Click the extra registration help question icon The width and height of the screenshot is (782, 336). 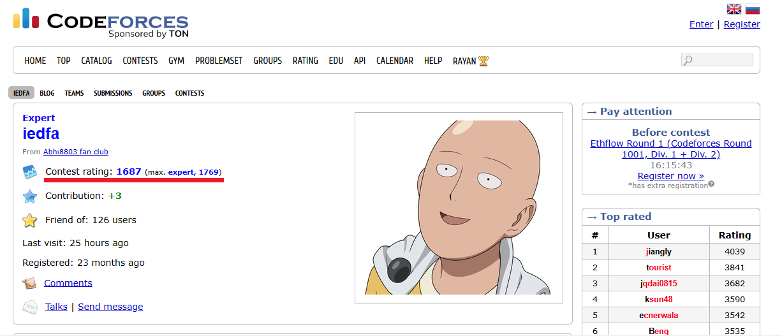point(711,184)
